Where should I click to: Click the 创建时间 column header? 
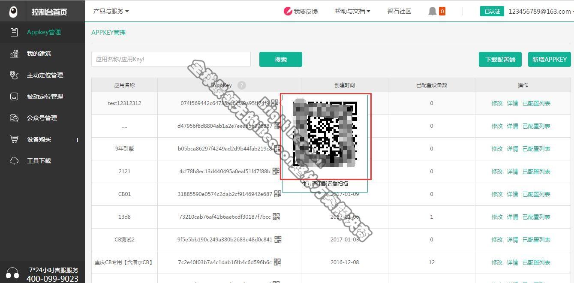[x=345, y=85]
